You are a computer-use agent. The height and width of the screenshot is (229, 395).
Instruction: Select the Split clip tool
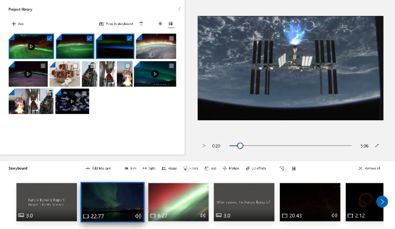pyautogui.click(x=149, y=168)
